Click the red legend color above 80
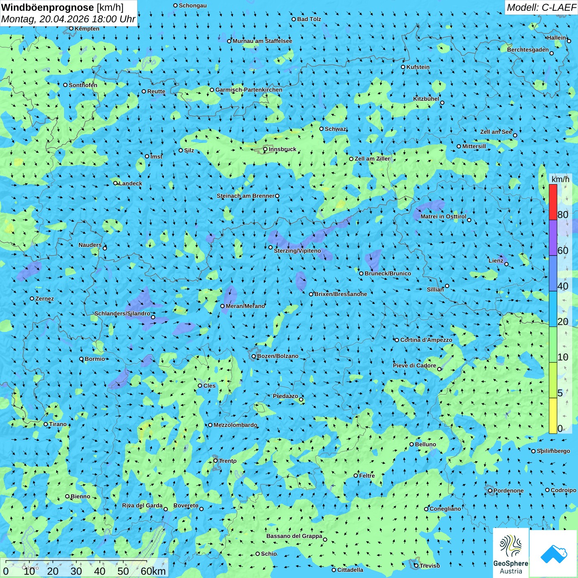 point(553,202)
